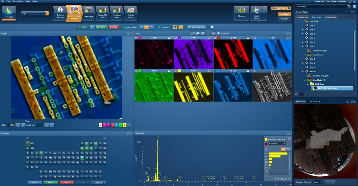Open the Compare spectrum dropdown
The width and height of the screenshot is (358, 186).
(277, 144)
